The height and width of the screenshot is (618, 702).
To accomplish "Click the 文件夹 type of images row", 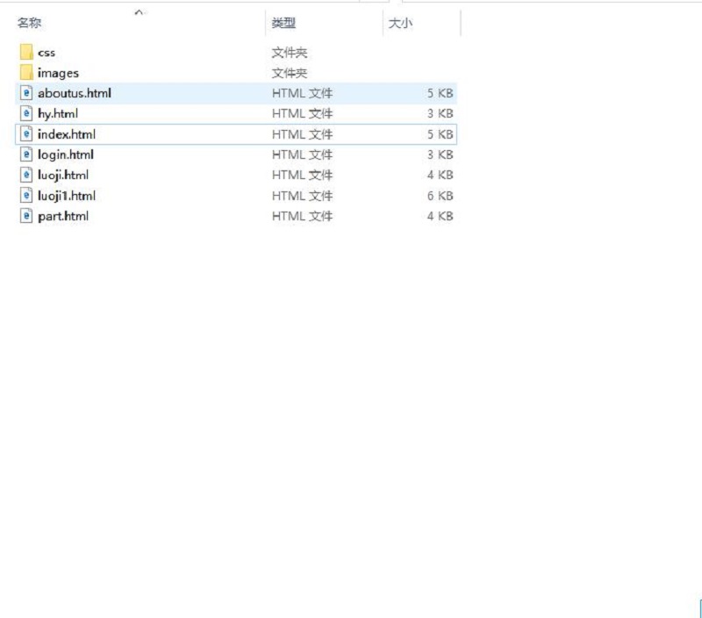I will pyautogui.click(x=290, y=73).
